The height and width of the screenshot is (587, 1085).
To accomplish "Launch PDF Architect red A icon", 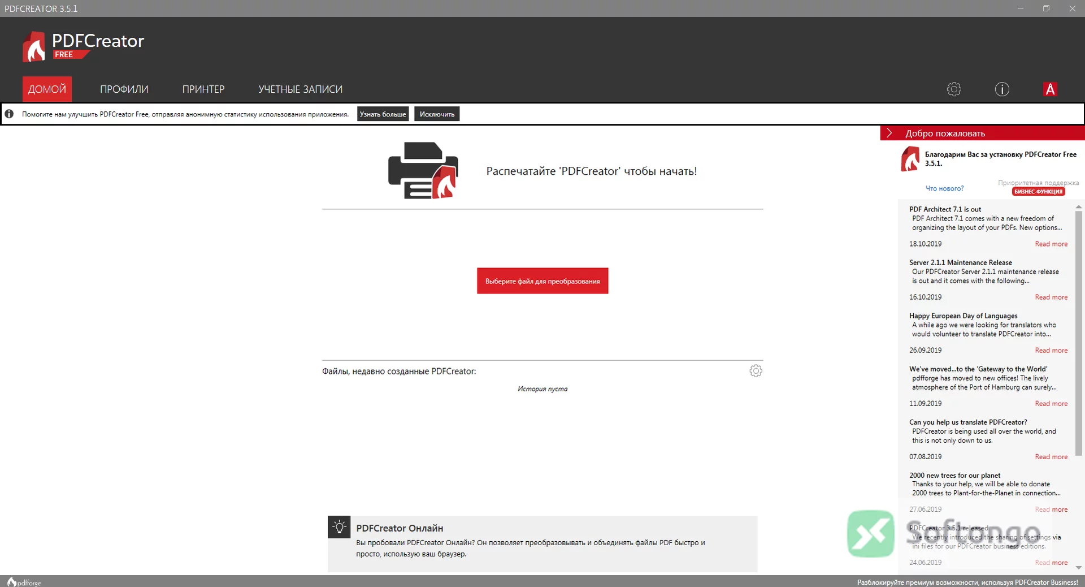I will point(1050,89).
